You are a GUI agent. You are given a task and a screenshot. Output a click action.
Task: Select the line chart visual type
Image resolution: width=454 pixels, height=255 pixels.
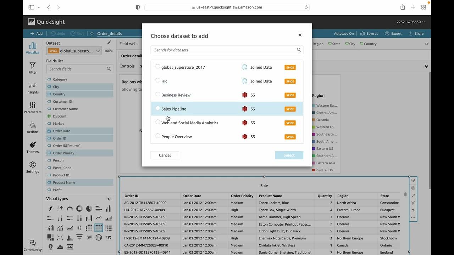click(99, 218)
